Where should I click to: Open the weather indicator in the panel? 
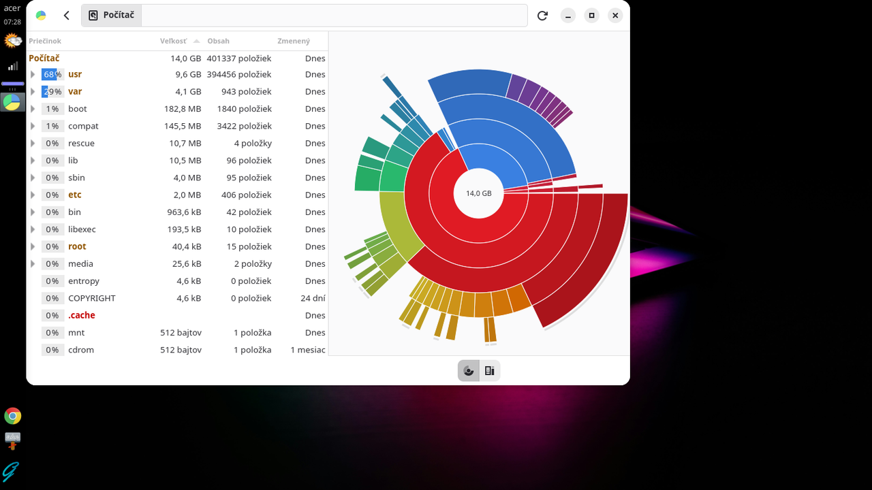pyautogui.click(x=12, y=41)
